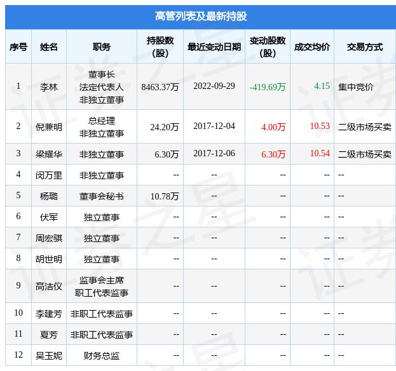Click 二级市场买卖 in 倪兼明's row
The image size is (396, 371).
[x=365, y=127]
